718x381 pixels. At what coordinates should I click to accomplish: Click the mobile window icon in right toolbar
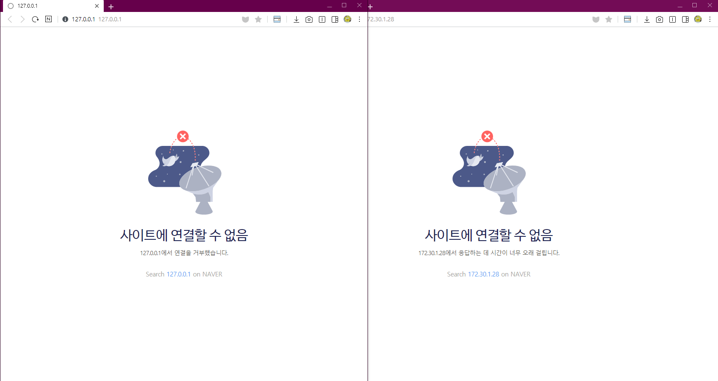pyautogui.click(x=673, y=19)
